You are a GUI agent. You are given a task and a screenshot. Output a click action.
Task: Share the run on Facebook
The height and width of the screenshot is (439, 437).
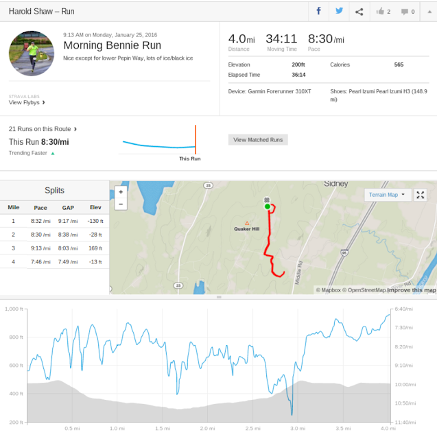(x=318, y=11)
